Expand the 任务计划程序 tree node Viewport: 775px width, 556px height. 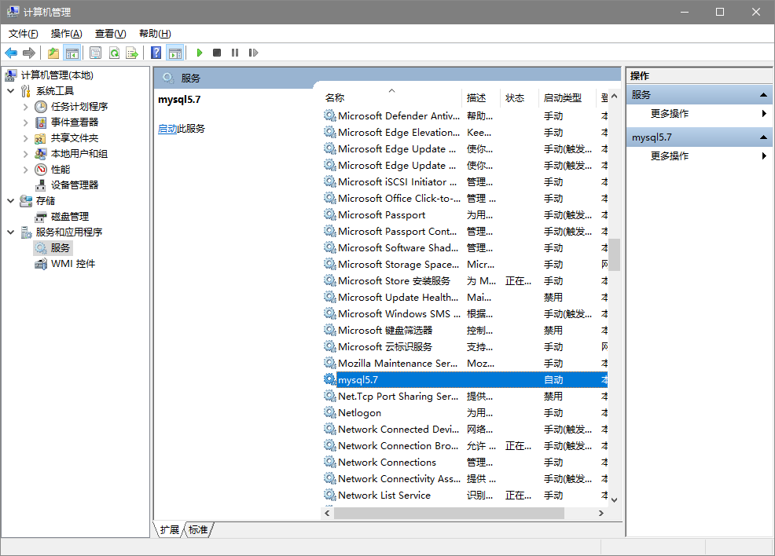[x=26, y=107]
